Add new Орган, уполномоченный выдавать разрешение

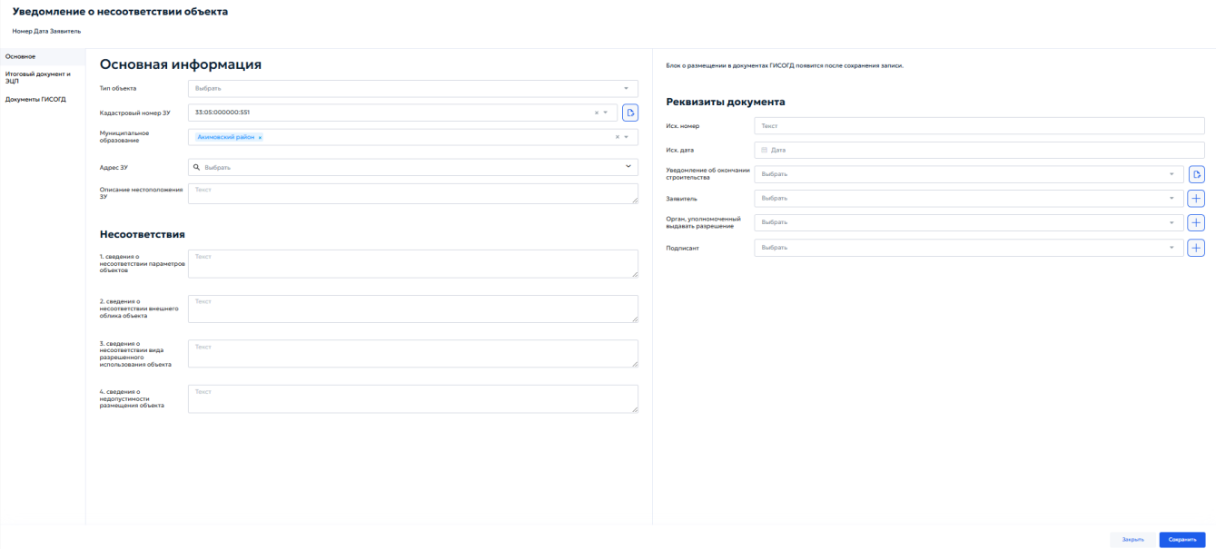tap(1196, 222)
